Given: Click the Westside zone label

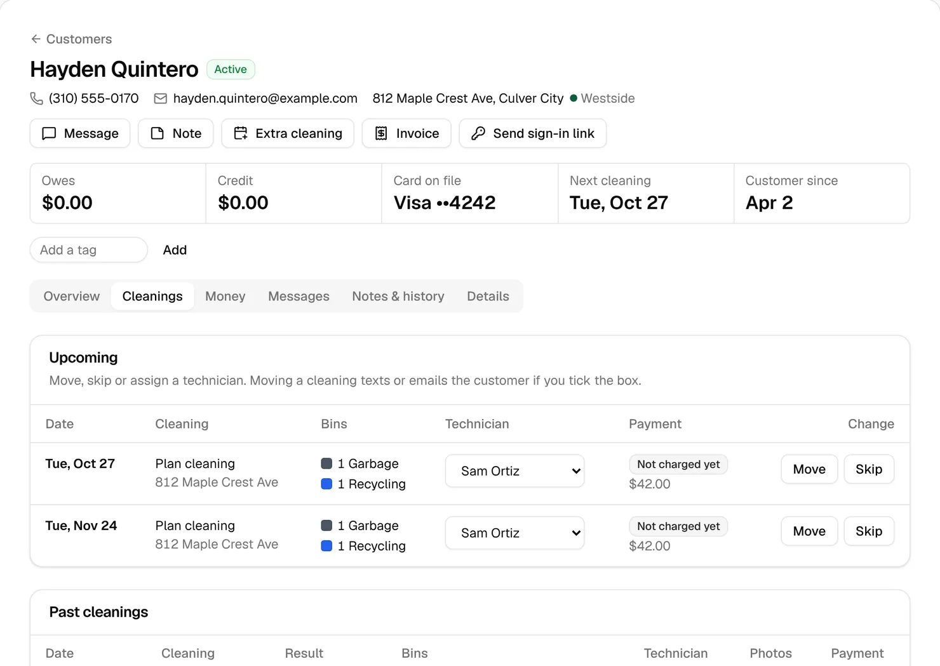Looking at the screenshot, I should click(x=608, y=98).
